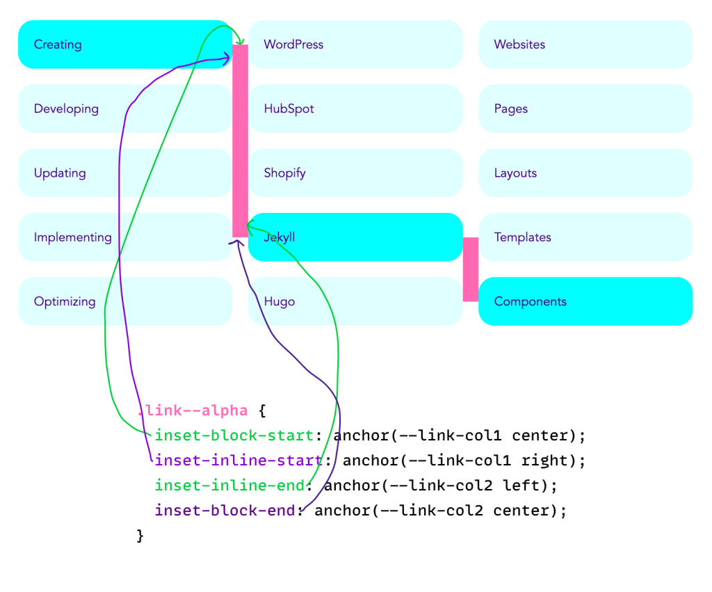Choose the Pages card

585,109
